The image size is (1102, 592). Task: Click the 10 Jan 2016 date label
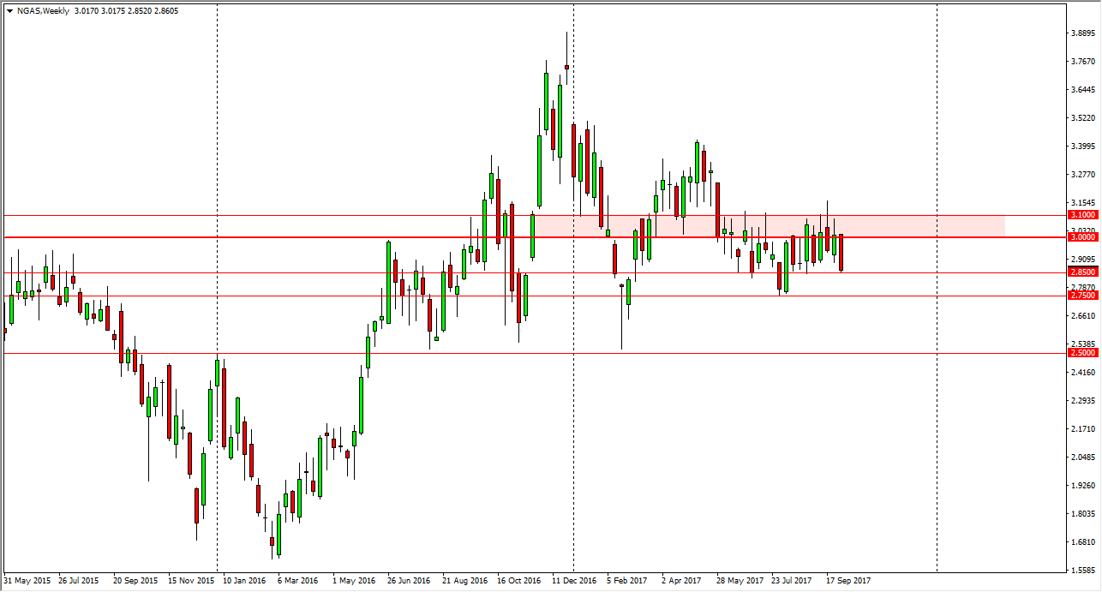pos(245,581)
